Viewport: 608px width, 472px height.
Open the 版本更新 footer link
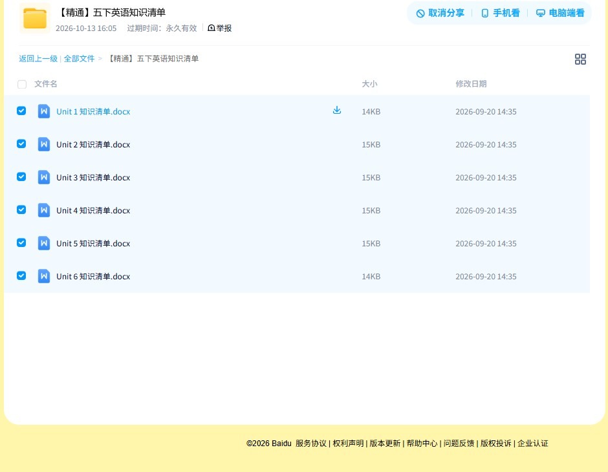pos(385,444)
